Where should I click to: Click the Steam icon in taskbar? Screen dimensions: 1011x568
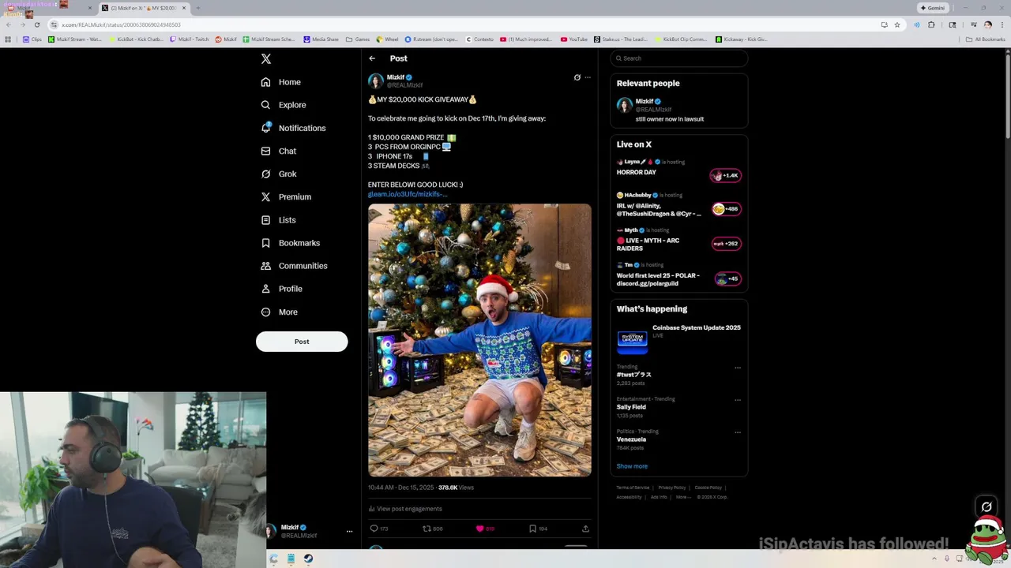point(308,559)
